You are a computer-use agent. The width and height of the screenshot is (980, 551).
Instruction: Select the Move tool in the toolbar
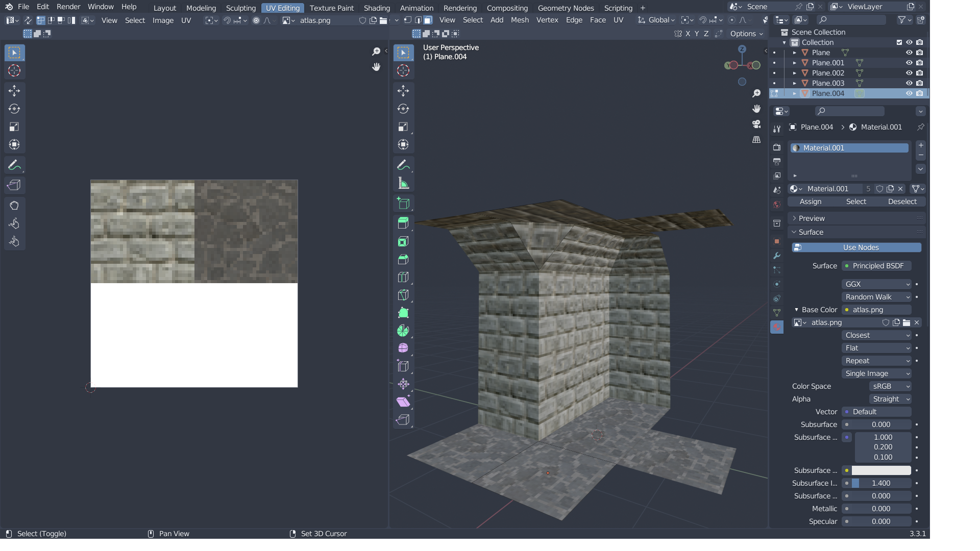click(x=403, y=91)
